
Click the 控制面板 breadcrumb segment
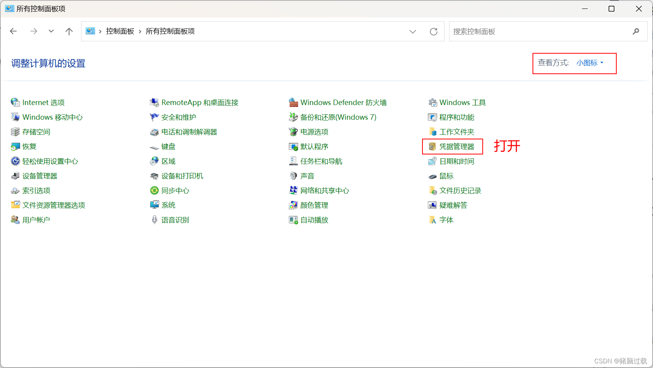pos(120,31)
